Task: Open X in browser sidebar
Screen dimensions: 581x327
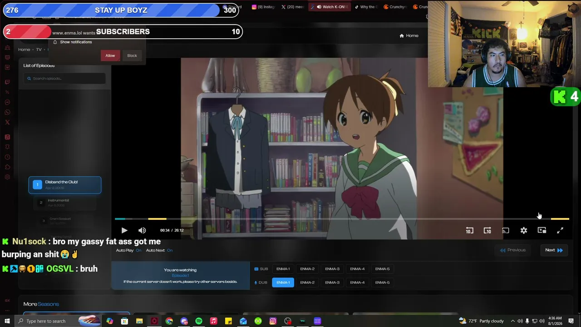Action: (7, 122)
